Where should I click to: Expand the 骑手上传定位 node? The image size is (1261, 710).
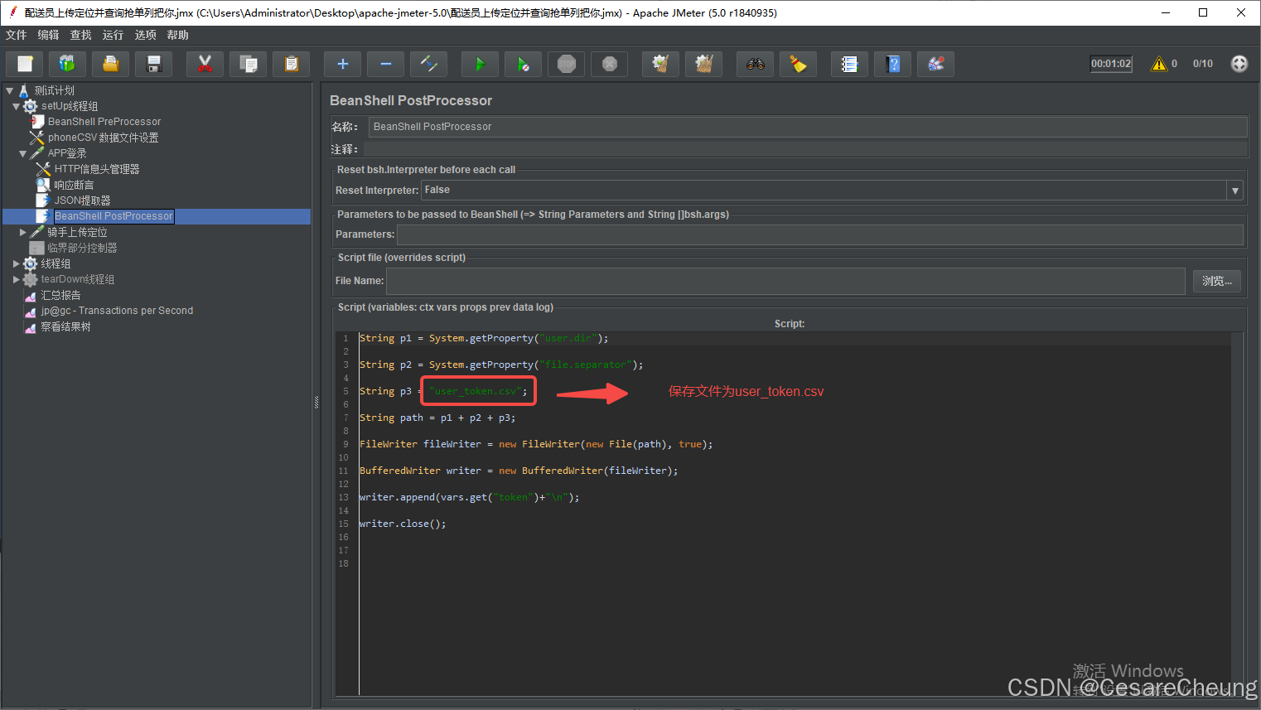tap(22, 232)
